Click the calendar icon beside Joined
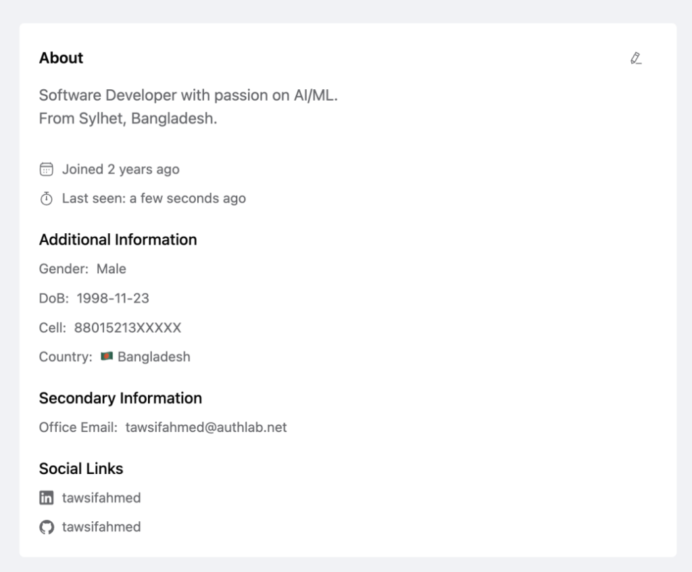 click(x=46, y=169)
